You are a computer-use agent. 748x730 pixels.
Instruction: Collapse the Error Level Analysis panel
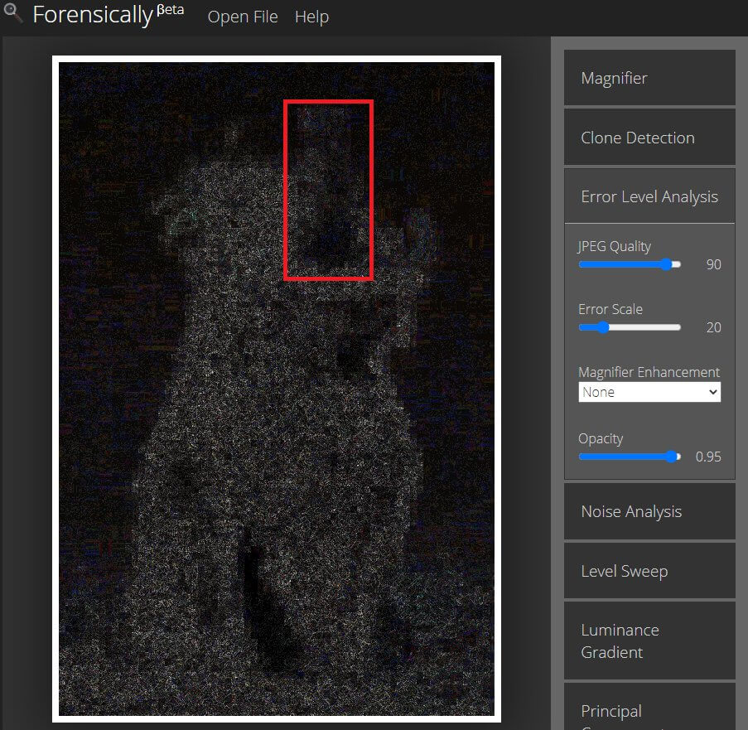tap(649, 196)
